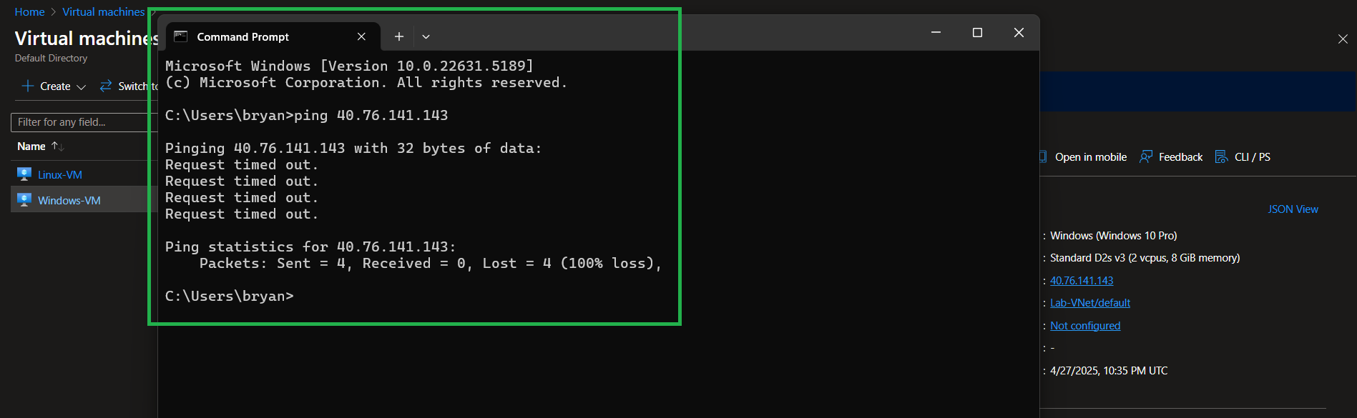
Task: Open the Linux-VM entry
Action: [x=60, y=175]
